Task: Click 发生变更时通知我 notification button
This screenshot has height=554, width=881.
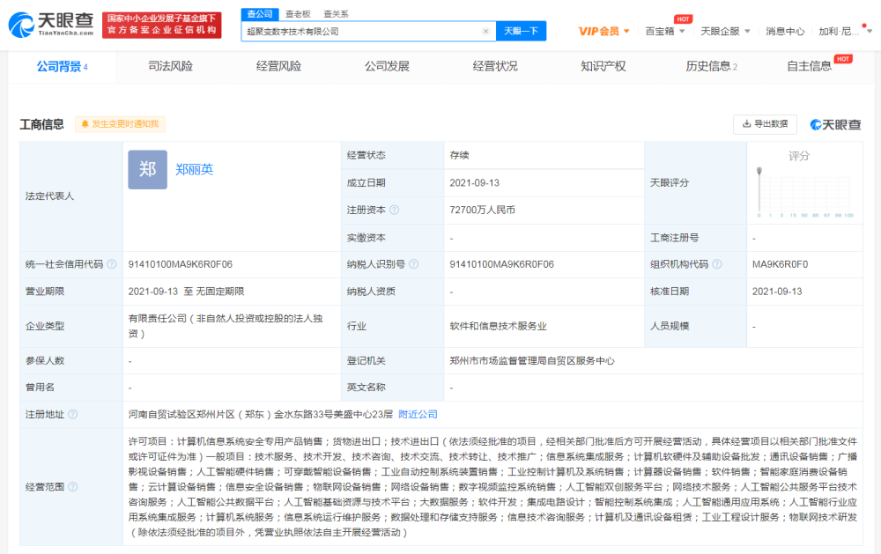Action: coord(120,124)
